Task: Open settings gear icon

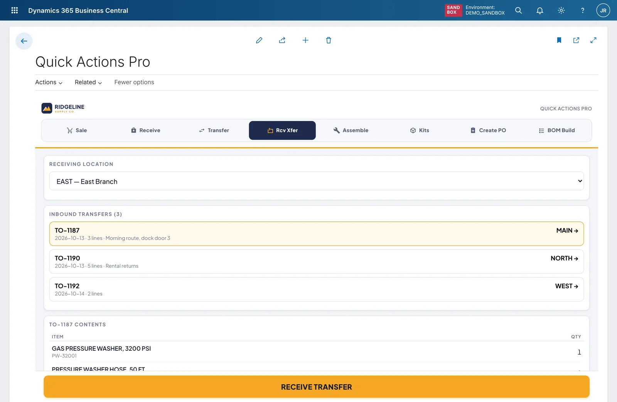Action: coord(561,10)
